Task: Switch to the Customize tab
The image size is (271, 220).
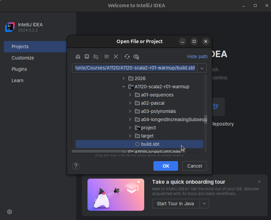Action: point(23,58)
